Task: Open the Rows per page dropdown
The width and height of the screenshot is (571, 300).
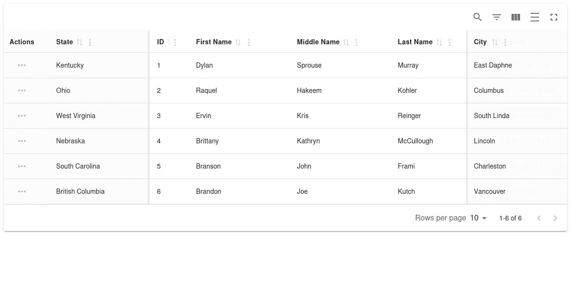Action: click(479, 218)
